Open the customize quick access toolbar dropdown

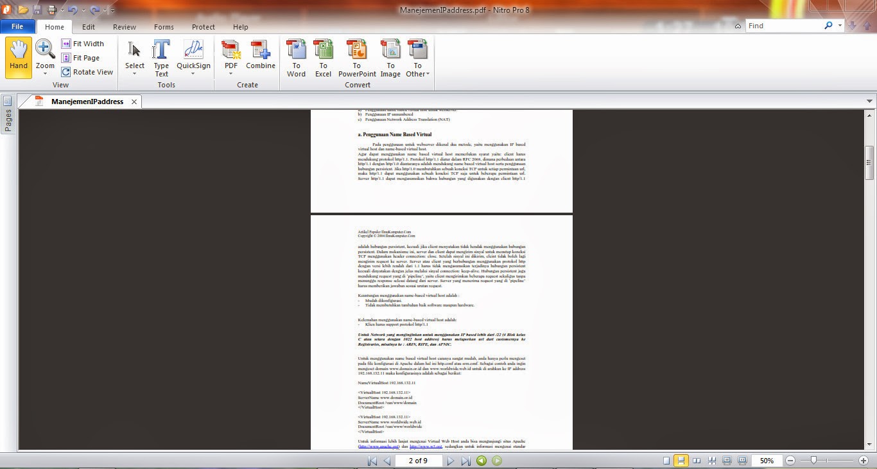tap(113, 10)
